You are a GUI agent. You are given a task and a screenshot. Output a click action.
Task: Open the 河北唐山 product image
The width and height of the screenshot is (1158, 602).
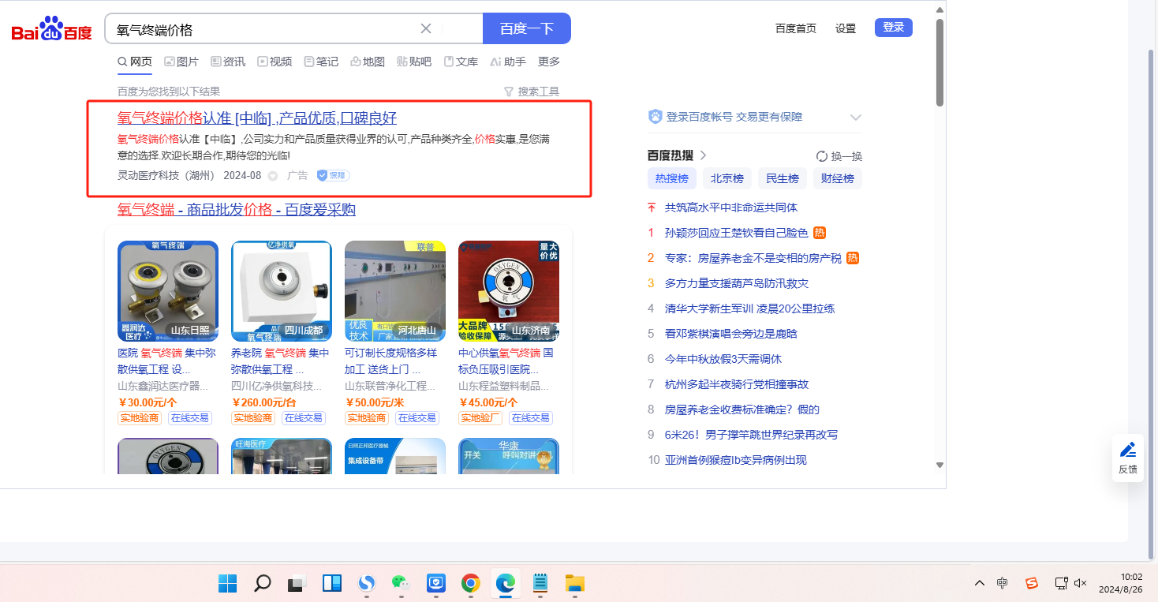[x=395, y=291]
